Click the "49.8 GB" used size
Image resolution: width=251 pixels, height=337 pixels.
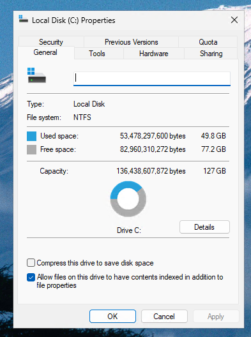213,136
